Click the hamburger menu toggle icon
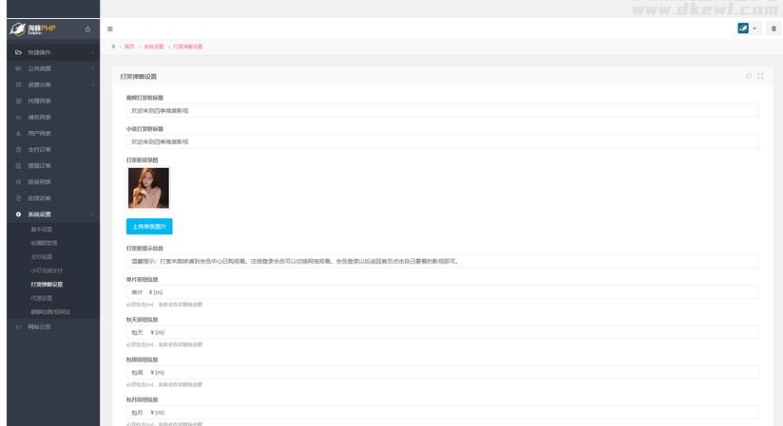 coord(110,28)
